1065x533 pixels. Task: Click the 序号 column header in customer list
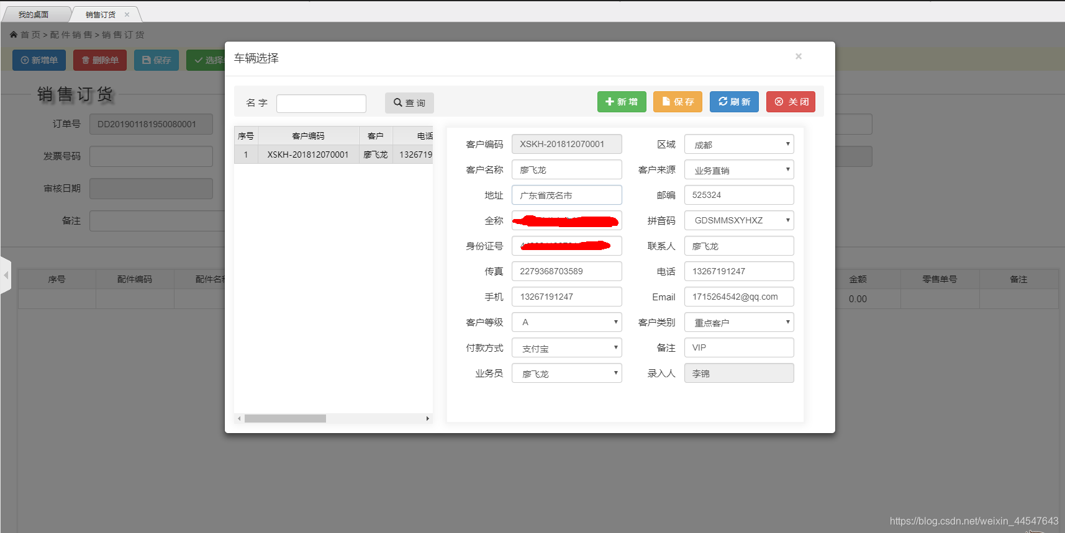246,136
